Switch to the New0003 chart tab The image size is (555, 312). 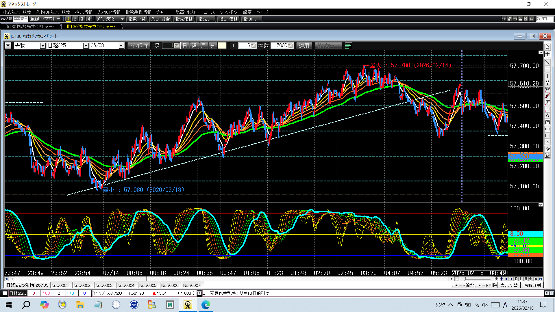[x=104, y=285]
